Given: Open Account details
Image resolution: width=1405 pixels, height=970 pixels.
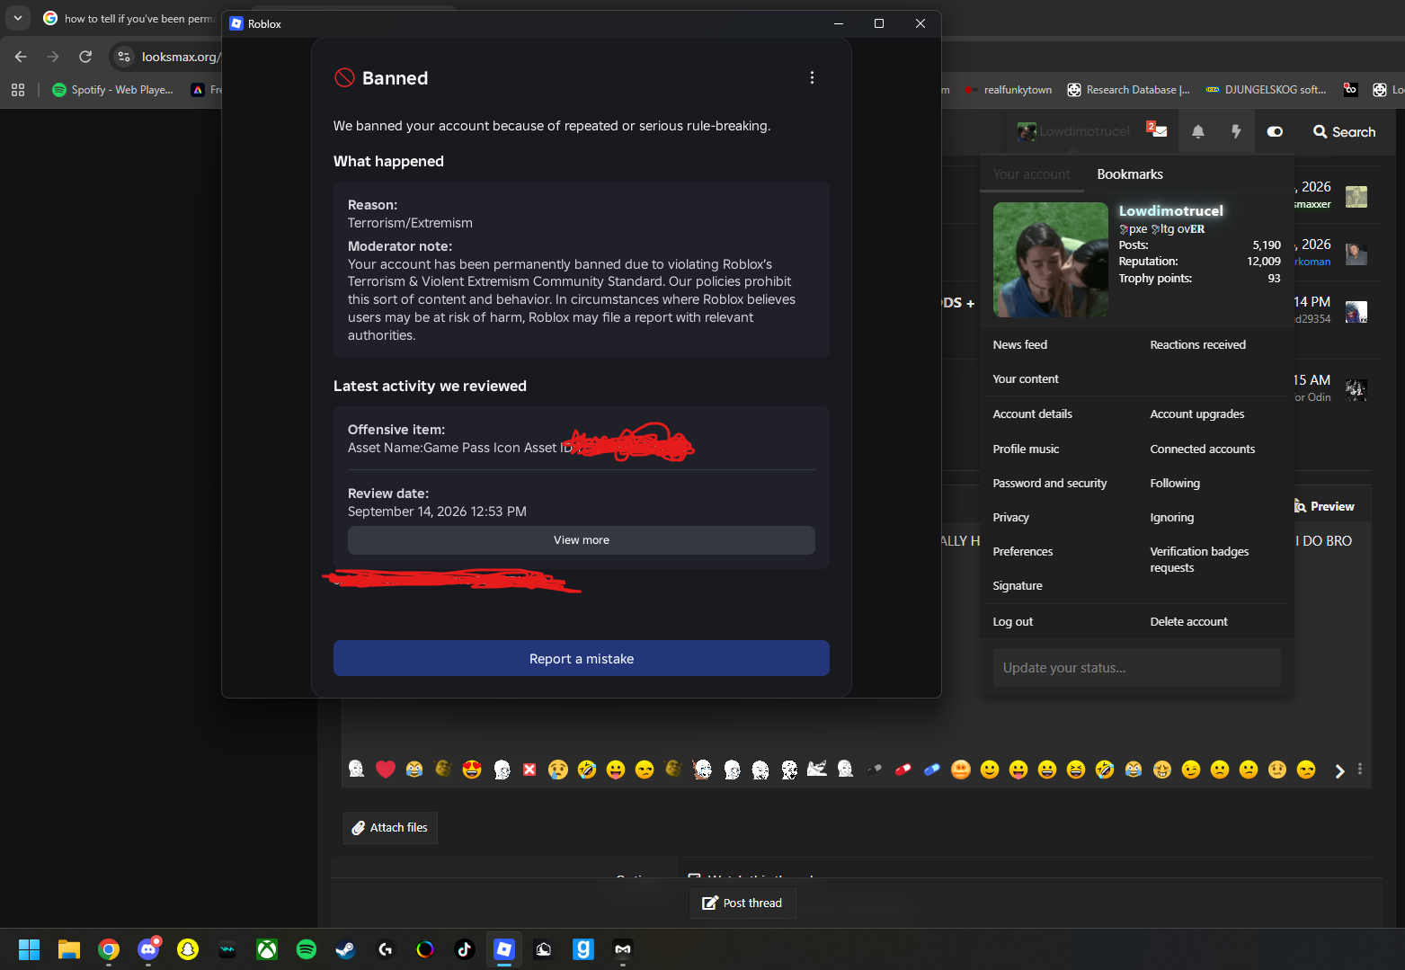Looking at the screenshot, I should pos(1032,414).
